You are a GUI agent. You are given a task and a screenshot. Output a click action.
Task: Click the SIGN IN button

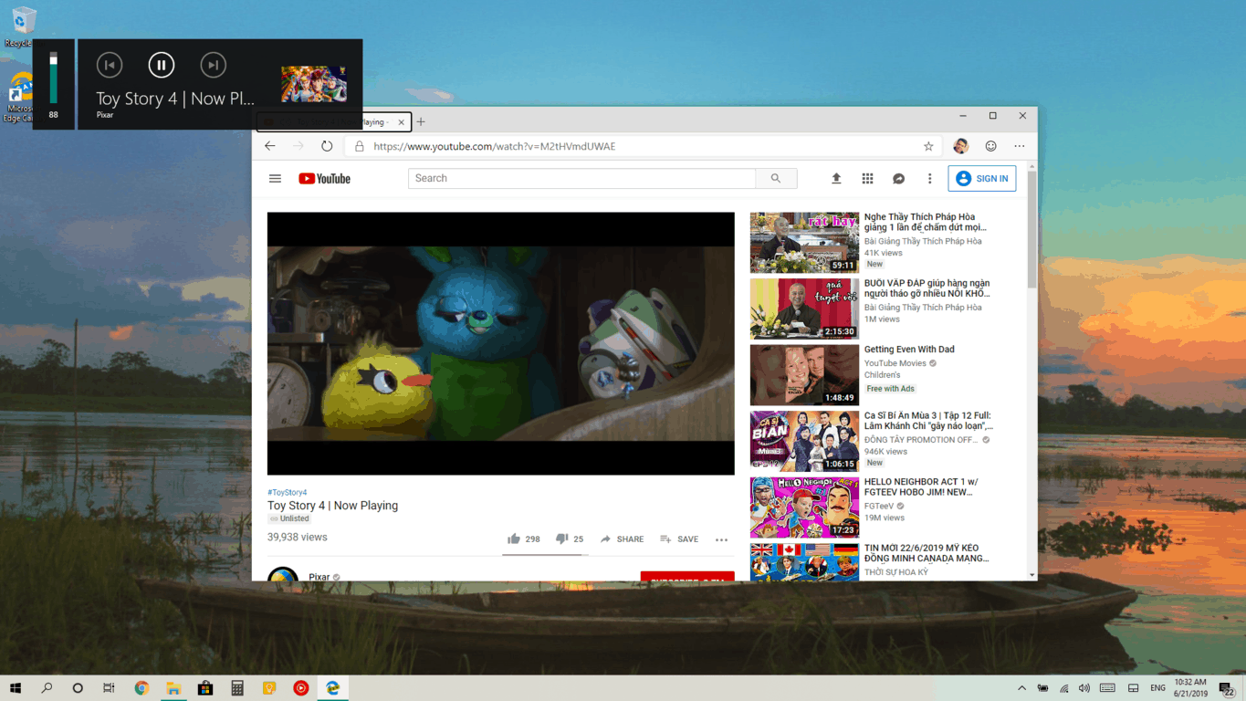[x=982, y=179]
